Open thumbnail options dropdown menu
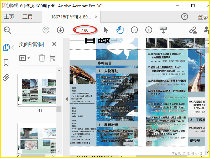The height and width of the screenshot is (158, 210). (x=24, y=58)
